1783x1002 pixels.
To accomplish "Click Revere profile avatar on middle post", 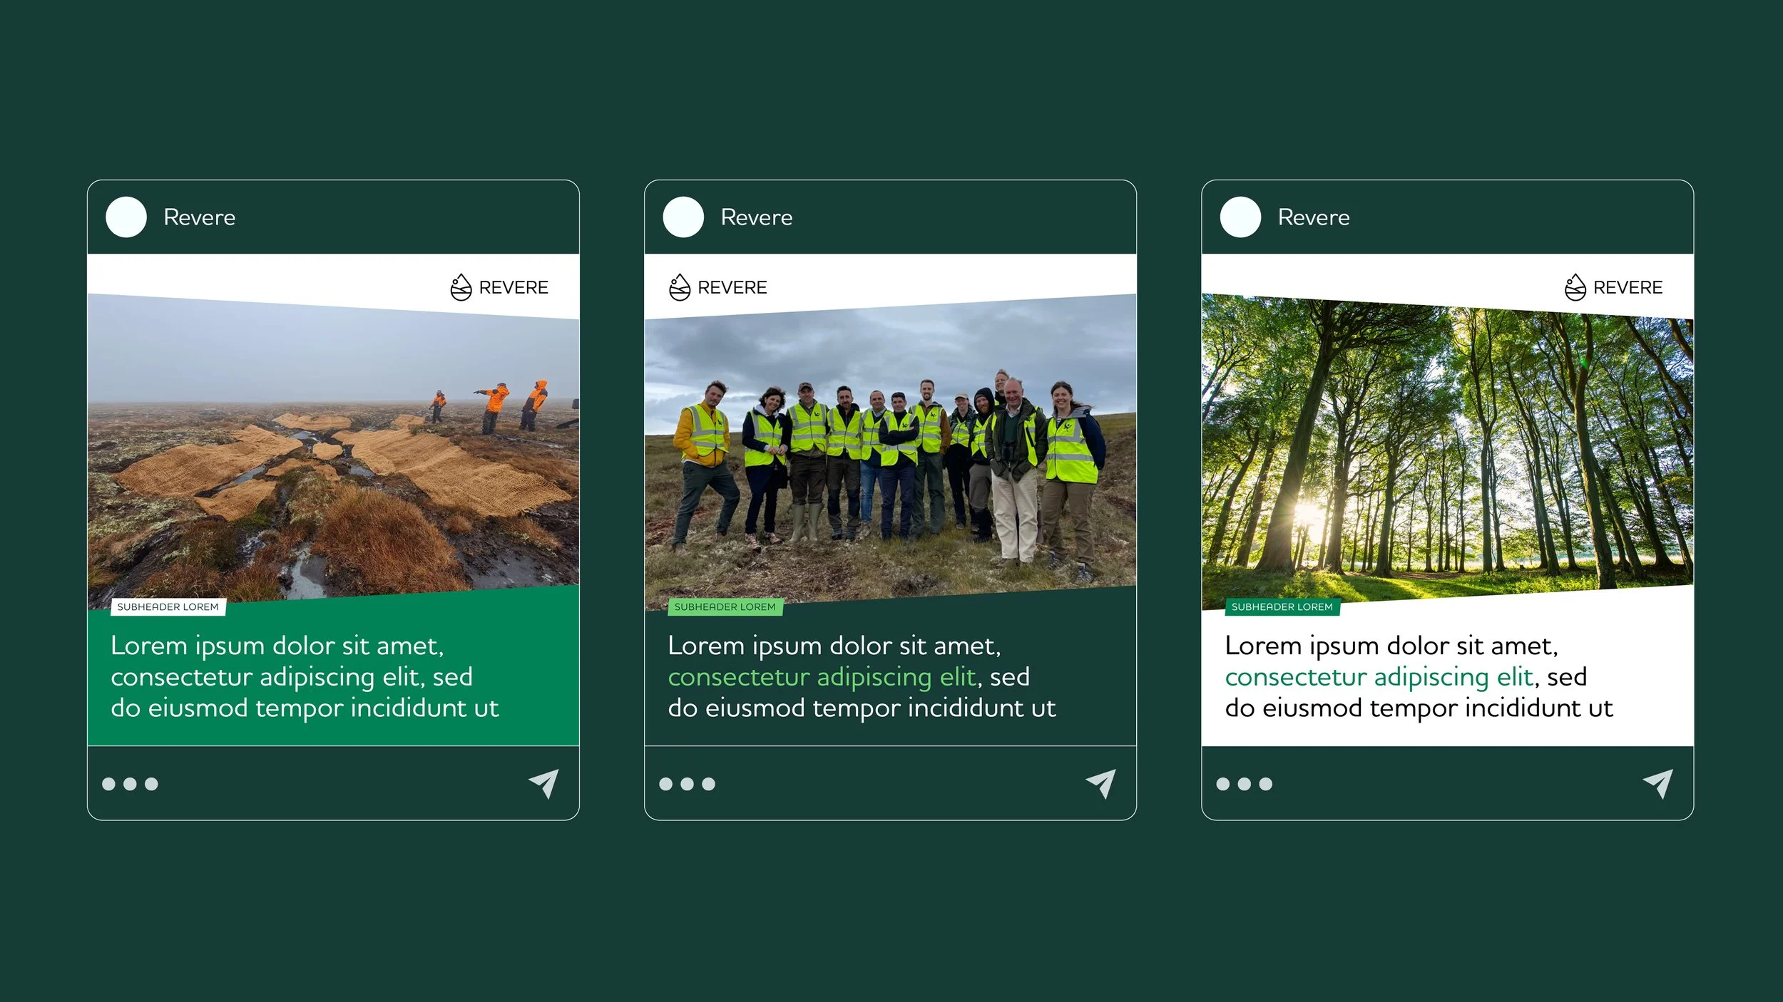I will (683, 217).
